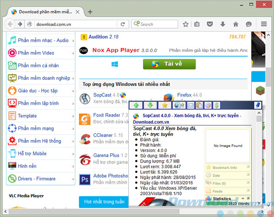This screenshot has height=217, width=274.
Task: Click the SopCast app icon in list
Action: pos(85,99)
